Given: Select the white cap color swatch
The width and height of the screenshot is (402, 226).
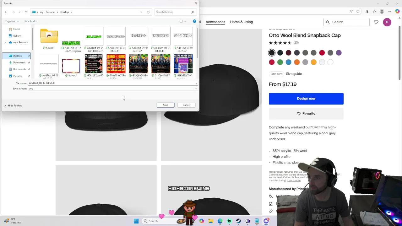Looking at the screenshot, I should click(x=330, y=62).
